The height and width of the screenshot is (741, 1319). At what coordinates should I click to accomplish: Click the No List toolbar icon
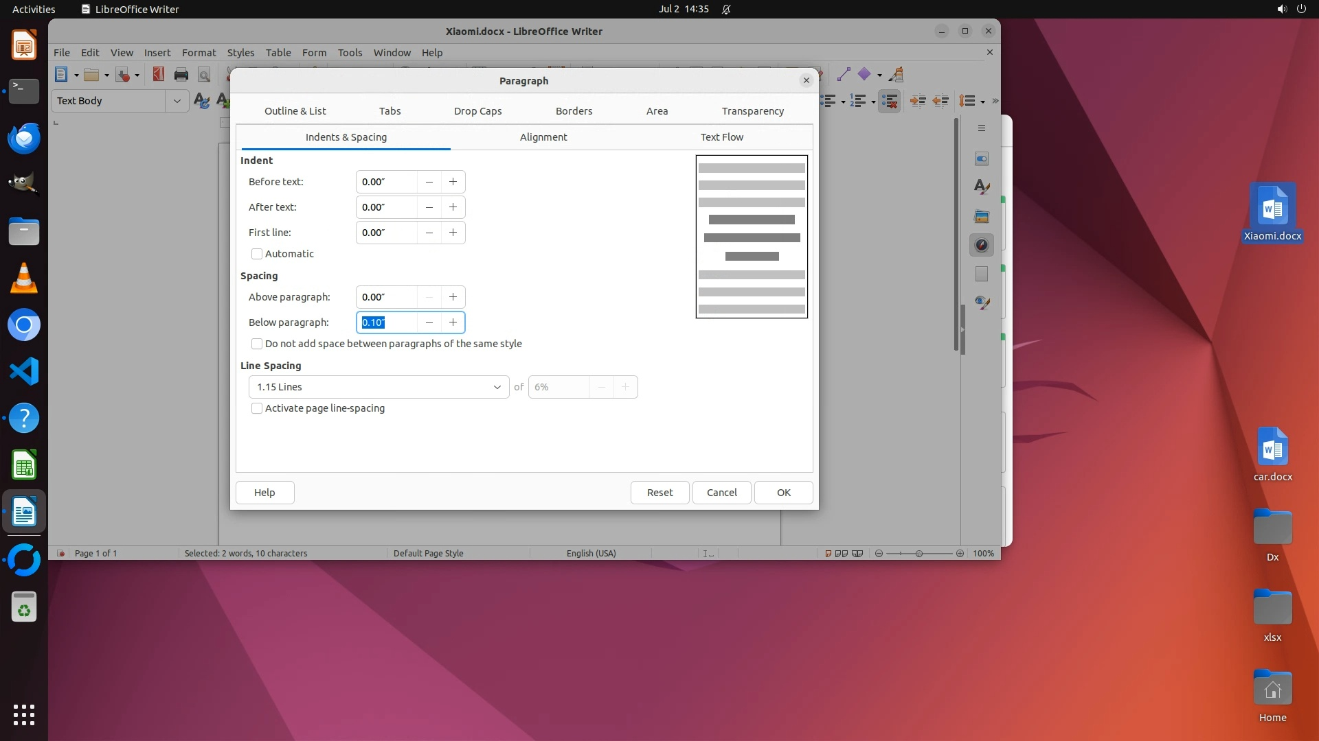(x=890, y=101)
